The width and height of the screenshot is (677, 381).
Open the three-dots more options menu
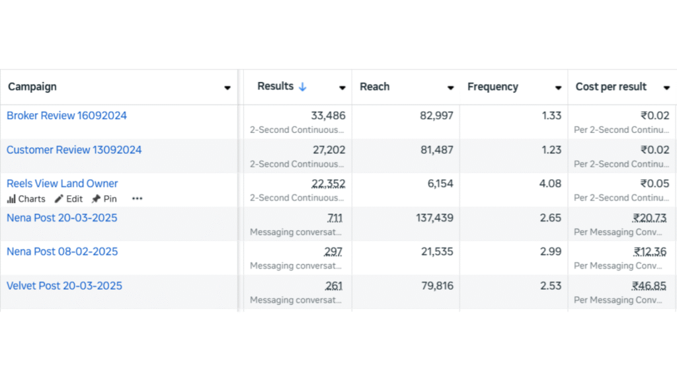click(x=137, y=199)
